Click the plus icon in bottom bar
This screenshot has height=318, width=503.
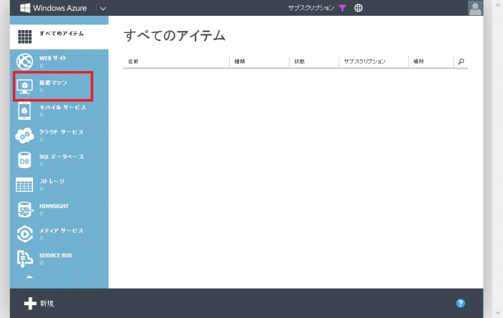(x=30, y=303)
